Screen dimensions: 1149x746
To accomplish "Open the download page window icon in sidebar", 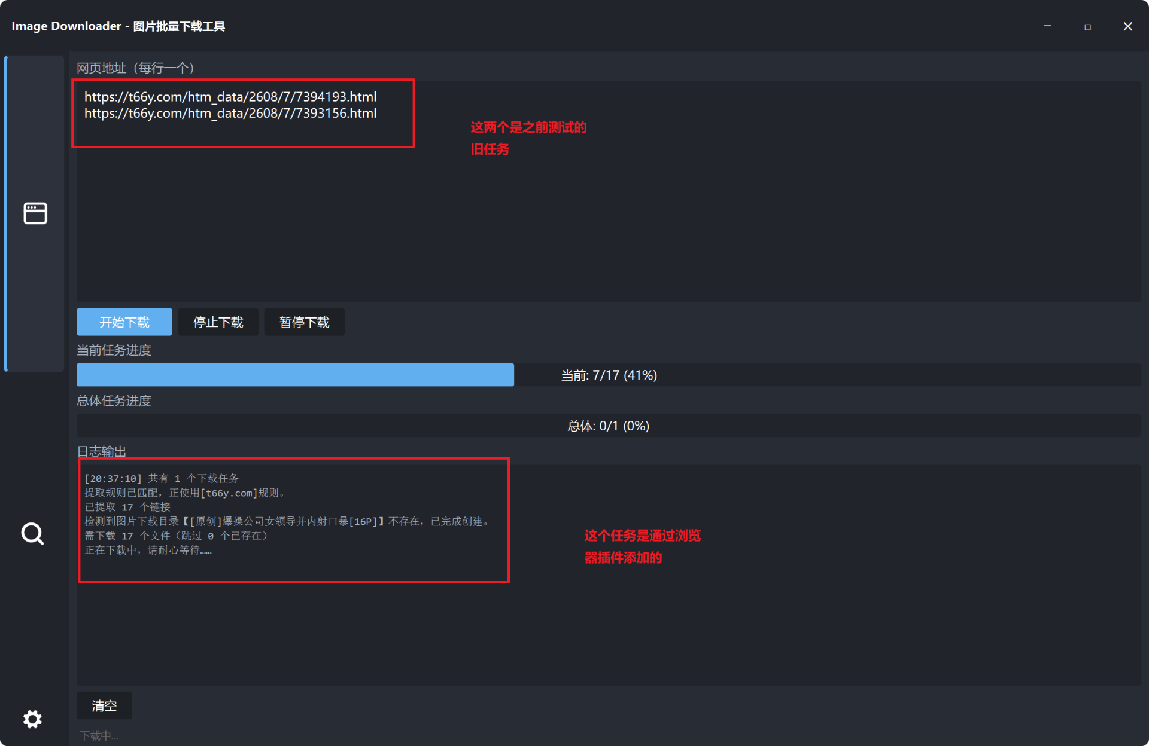I will [35, 213].
